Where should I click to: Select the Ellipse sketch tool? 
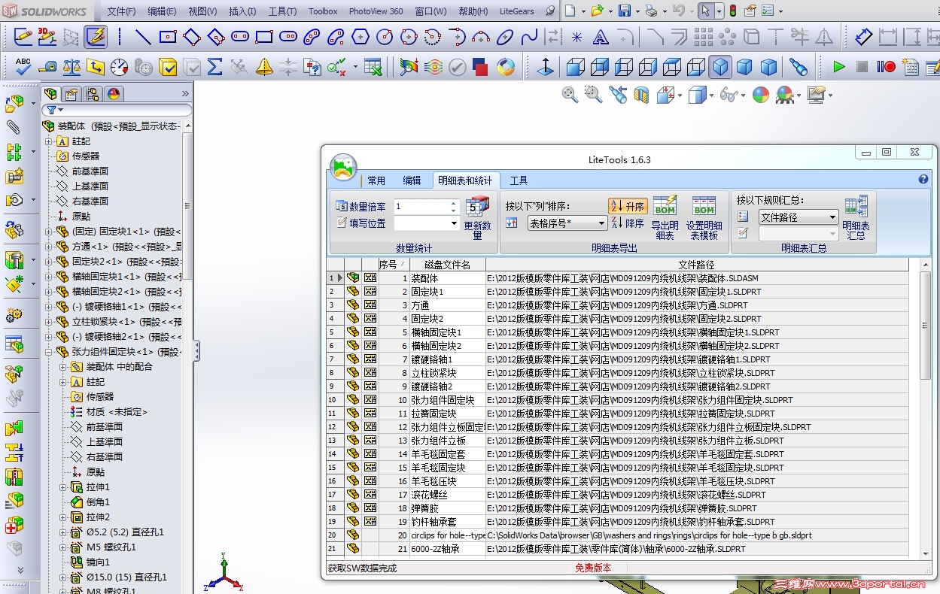(x=506, y=37)
